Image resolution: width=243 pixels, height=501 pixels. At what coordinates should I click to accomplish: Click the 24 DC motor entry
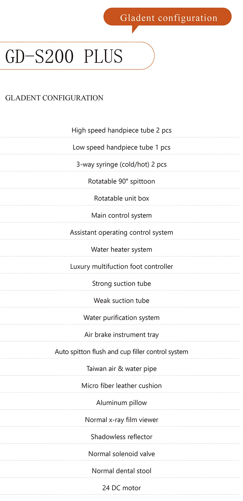121,488
